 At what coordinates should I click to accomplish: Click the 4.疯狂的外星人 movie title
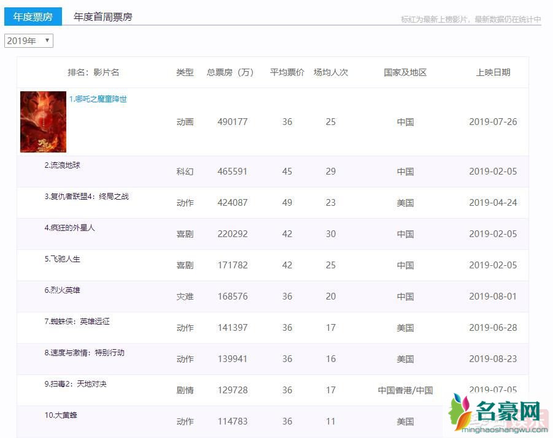[69, 228]
